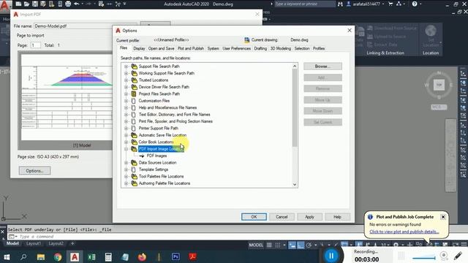Close the Plot and Publish notification balloon

pos(443,217)
